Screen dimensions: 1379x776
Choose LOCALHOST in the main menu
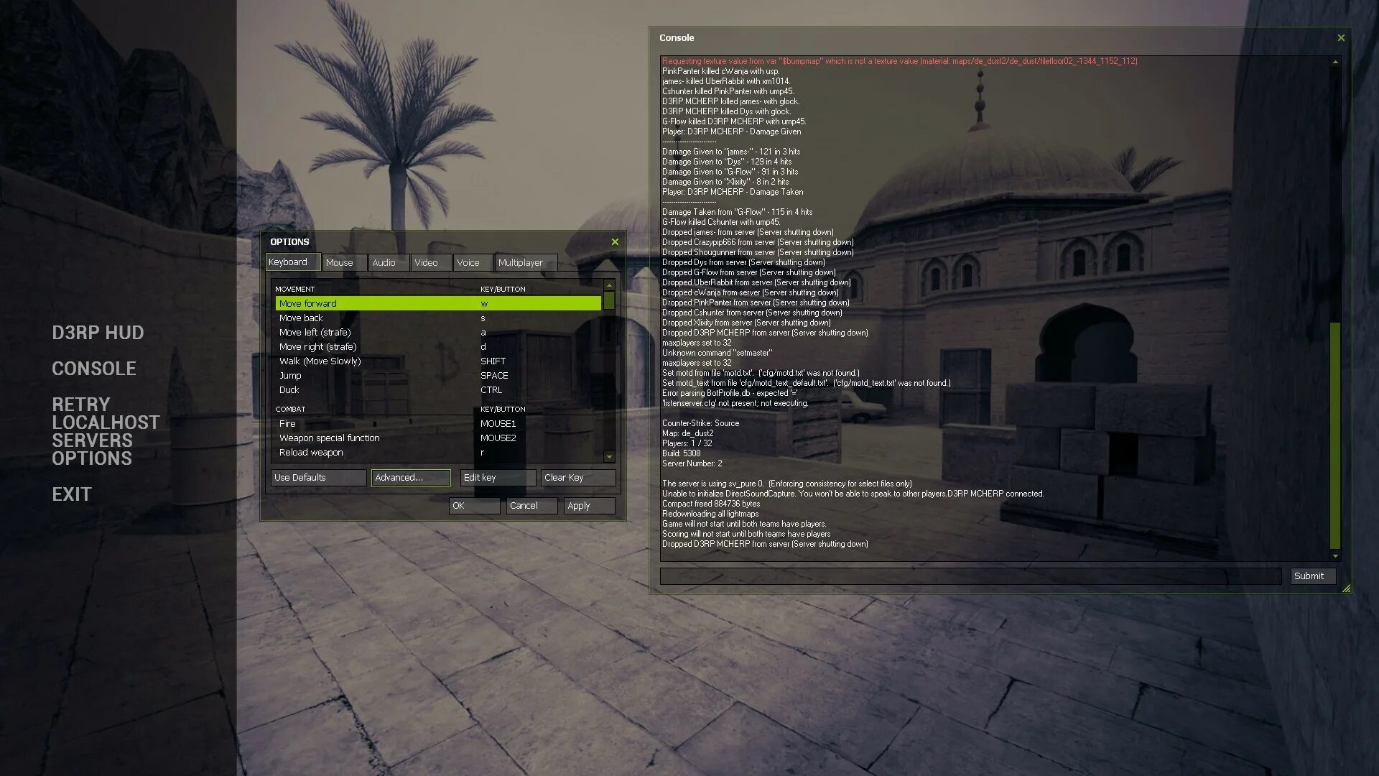[x=106, y=422]
